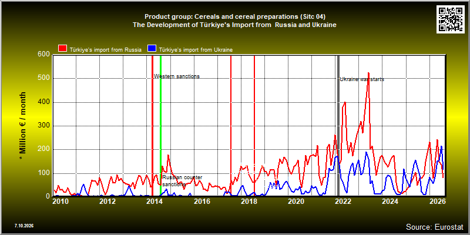The height and width of the screenshot is (235, 470).
Task: Click the "Million € / month" axis label
Action: point(23,125)
